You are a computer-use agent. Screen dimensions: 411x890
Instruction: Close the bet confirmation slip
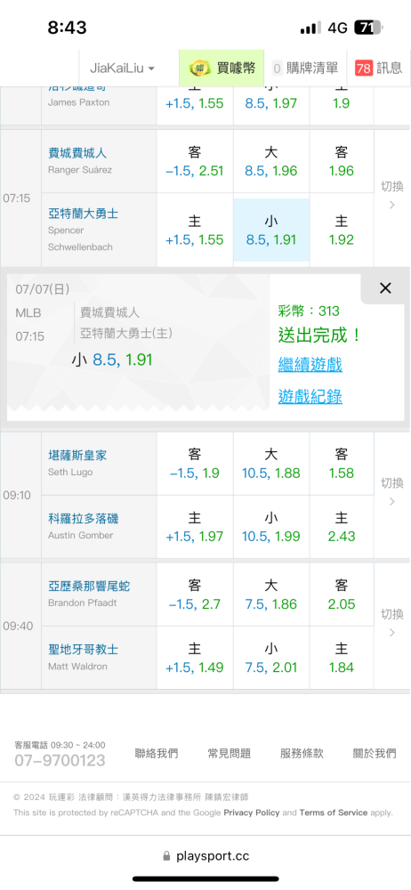pos(385,288)
